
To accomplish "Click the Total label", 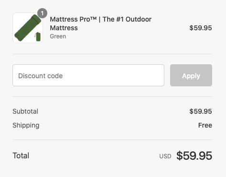I will coord(21,155).
